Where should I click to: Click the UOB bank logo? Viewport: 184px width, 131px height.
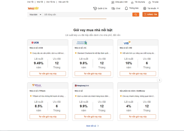click(35, 43)
